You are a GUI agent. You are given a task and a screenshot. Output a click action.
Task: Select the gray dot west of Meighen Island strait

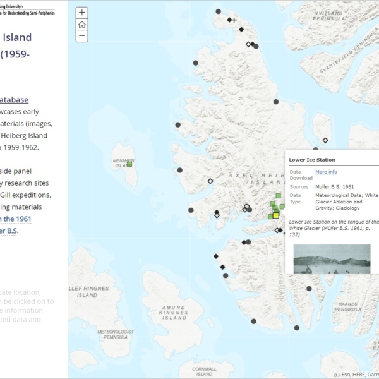(x=179, y=170)
